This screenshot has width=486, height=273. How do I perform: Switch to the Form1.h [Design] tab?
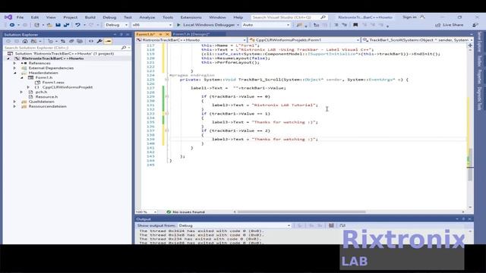191,34
